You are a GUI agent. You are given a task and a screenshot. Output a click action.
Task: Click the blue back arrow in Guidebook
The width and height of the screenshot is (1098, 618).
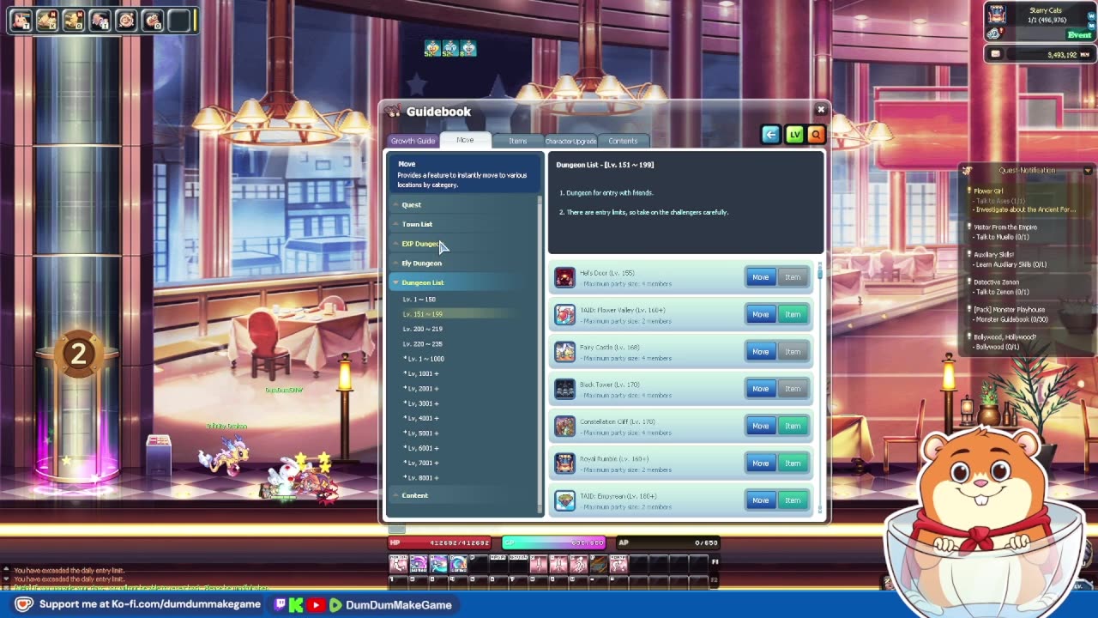(770, 134)
